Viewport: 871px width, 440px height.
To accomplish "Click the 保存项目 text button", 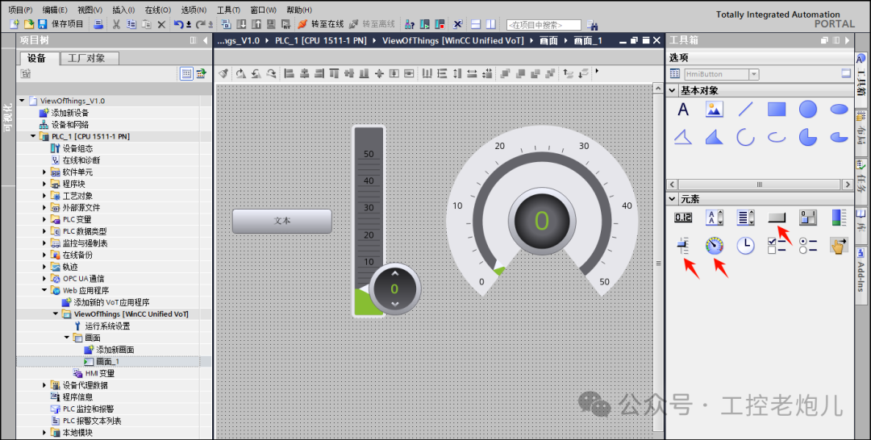I will (67, 24).
